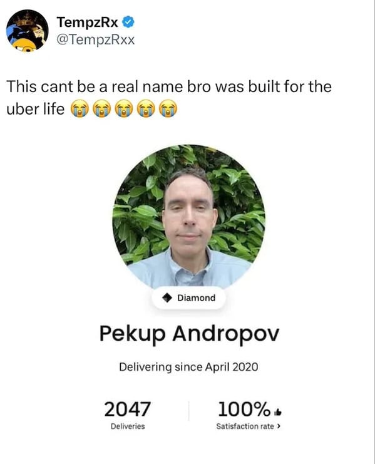Click the tweet text about uber life

pos(169,98)
